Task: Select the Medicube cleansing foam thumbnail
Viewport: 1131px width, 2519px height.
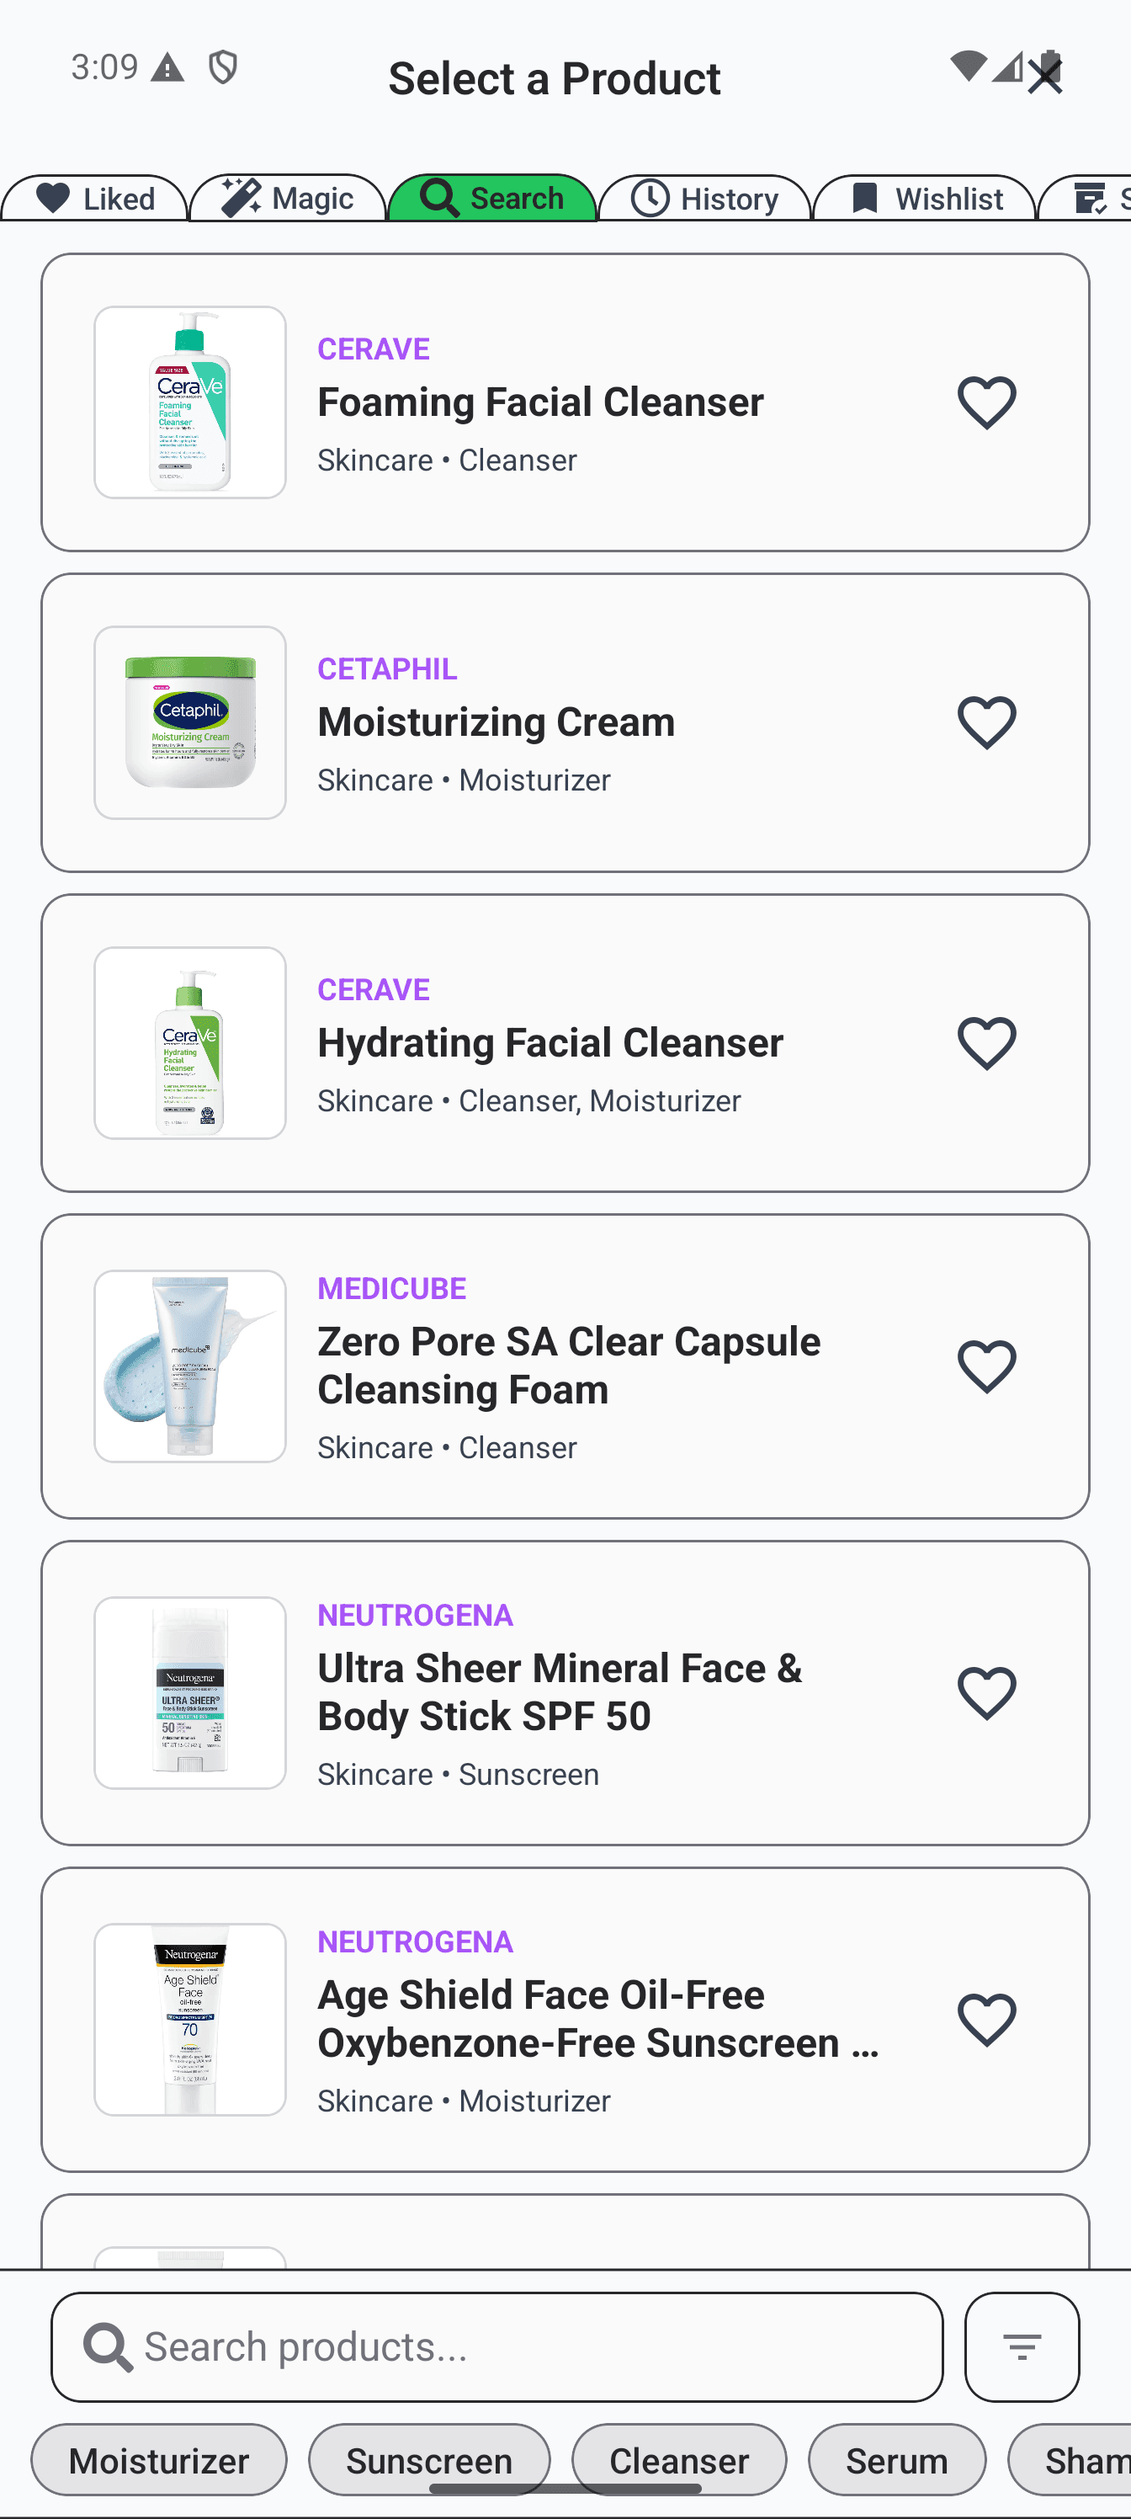Action: (189, 1366)
